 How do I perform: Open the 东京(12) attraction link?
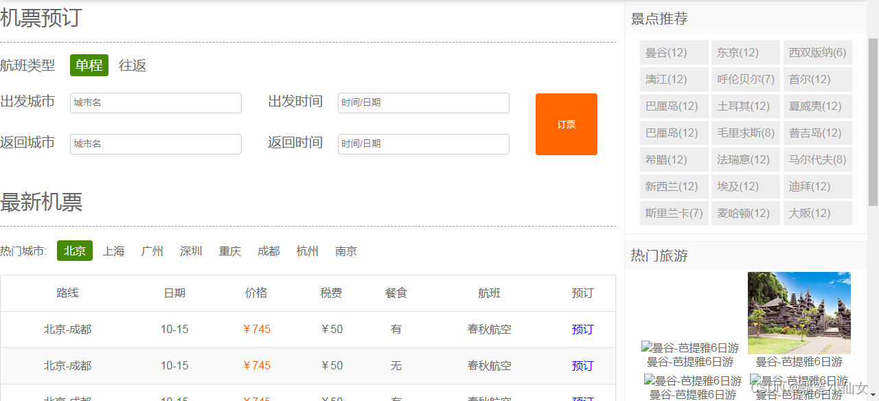tap(745, 52)
